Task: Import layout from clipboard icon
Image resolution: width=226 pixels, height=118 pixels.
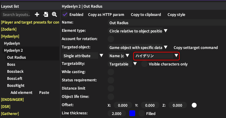Action: point(46,14)
